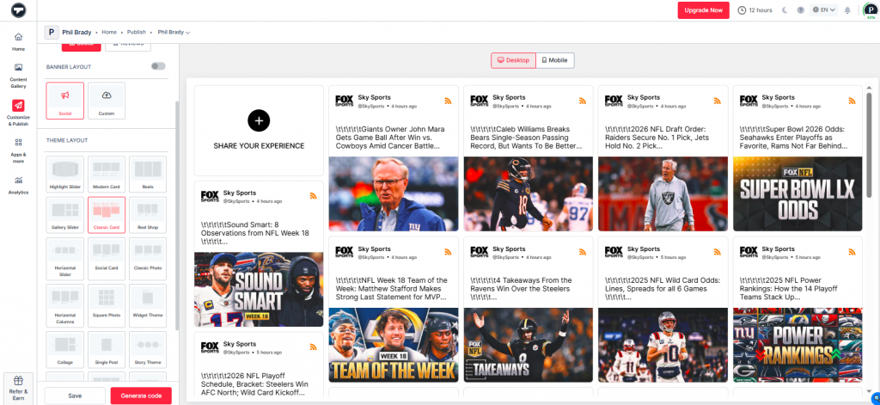Click the Save button
This screenshot has width=880, height=405.
75,396
